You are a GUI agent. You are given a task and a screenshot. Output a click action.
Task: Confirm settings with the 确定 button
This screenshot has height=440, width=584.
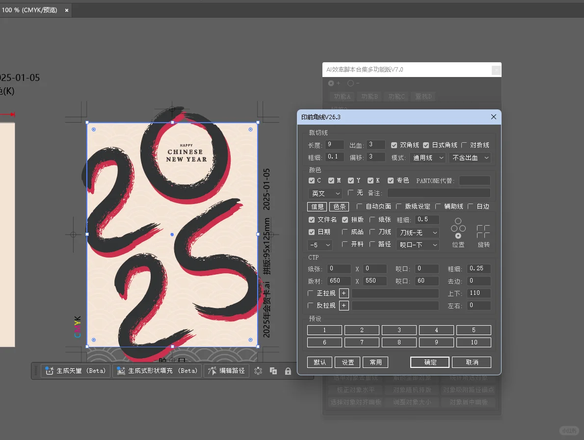pos(429,362)
